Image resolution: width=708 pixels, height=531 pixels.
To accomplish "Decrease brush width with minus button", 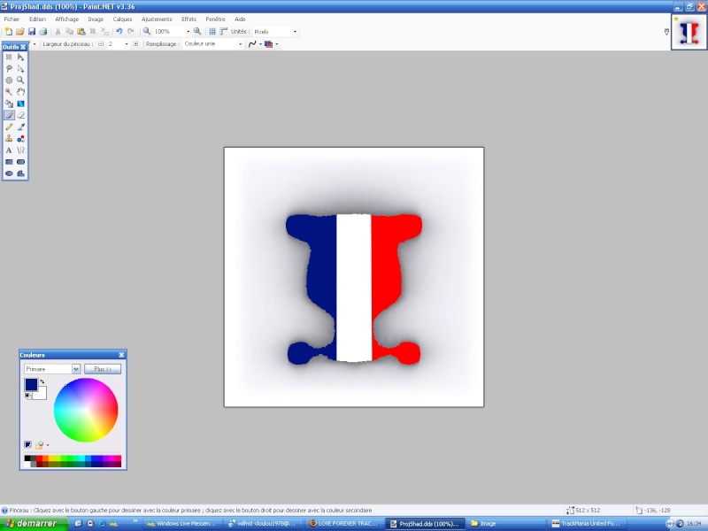I will point(101,44).
